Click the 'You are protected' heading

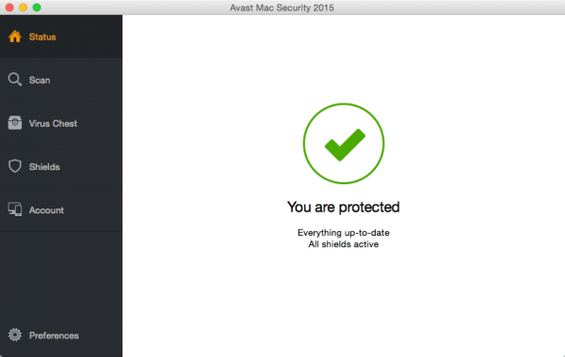point(344,207)
